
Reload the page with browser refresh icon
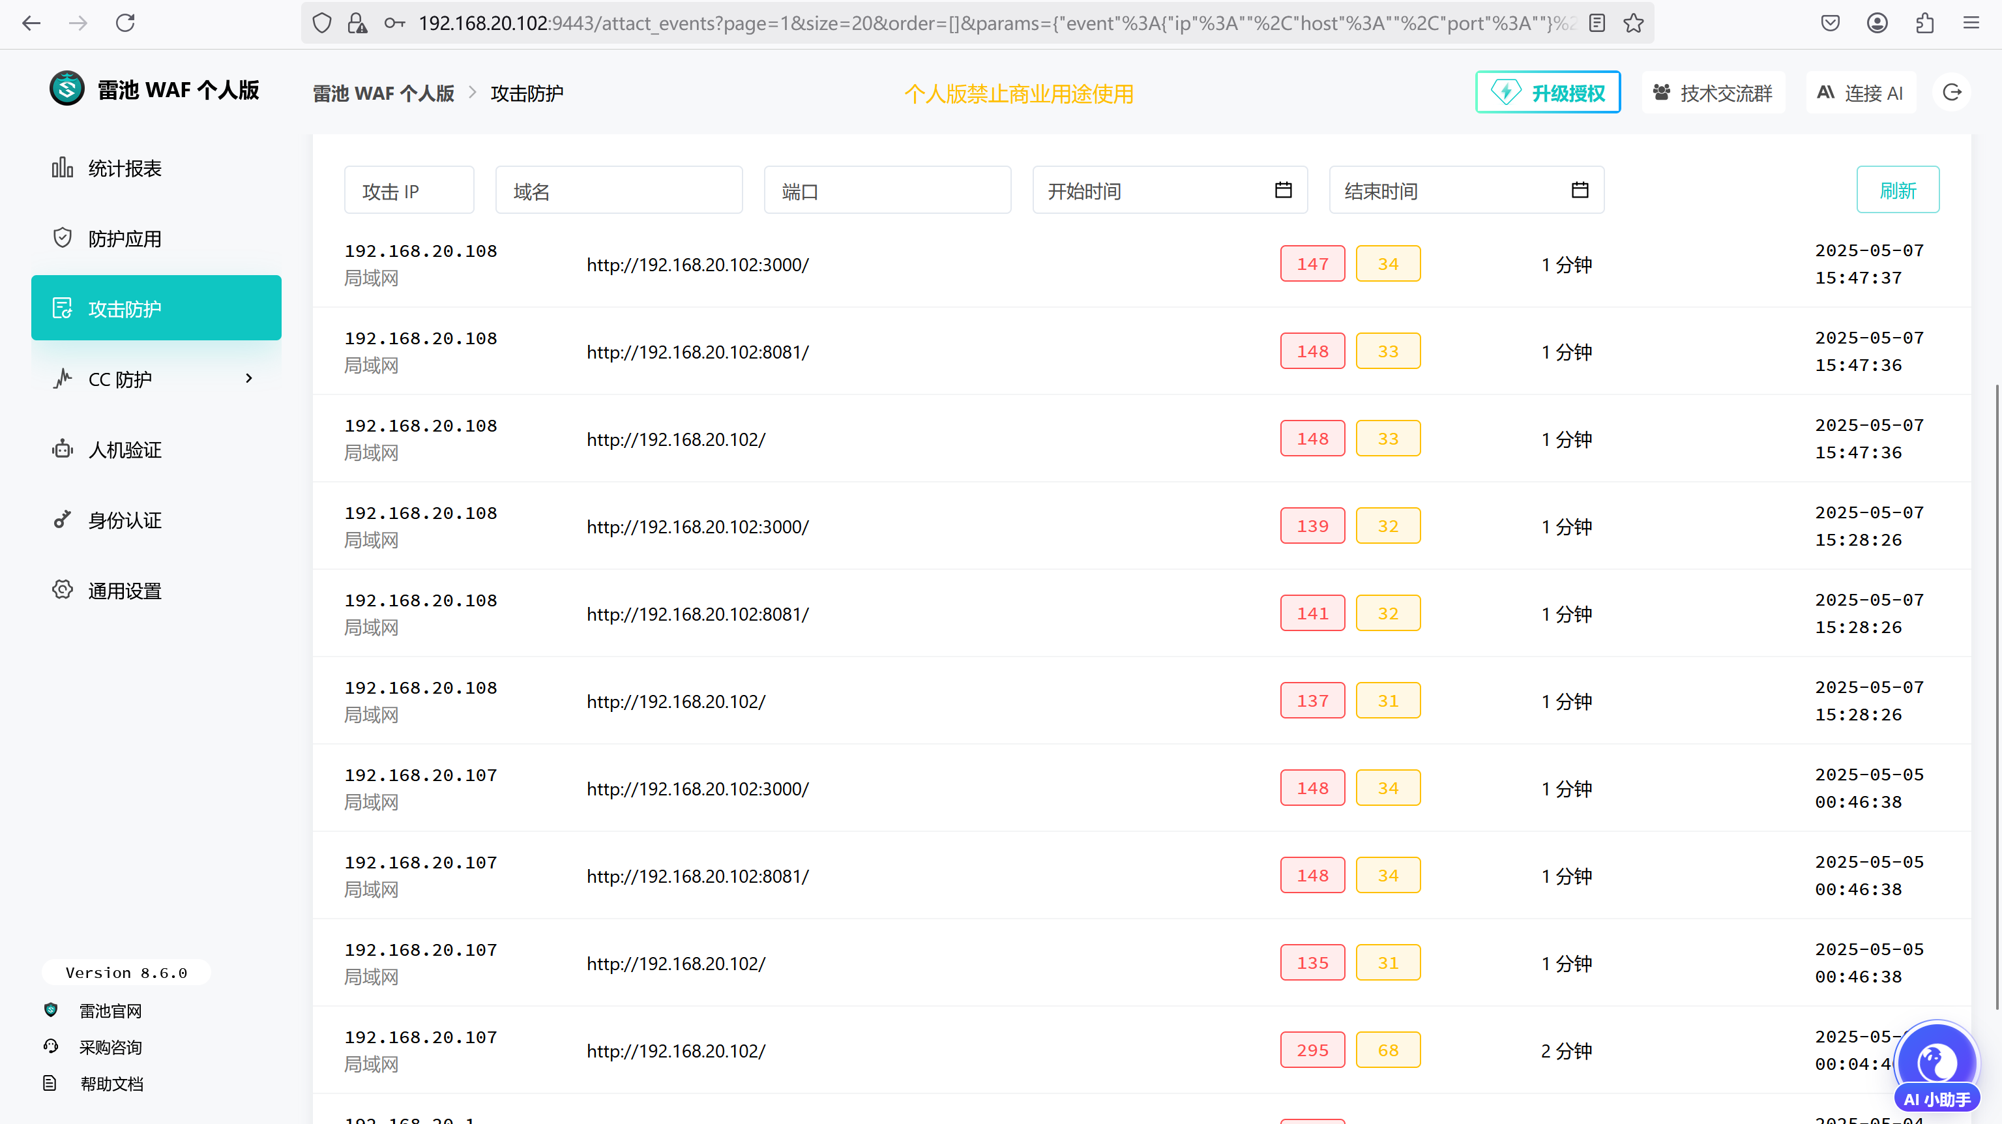pyautogui.click(x=125, y=23)
